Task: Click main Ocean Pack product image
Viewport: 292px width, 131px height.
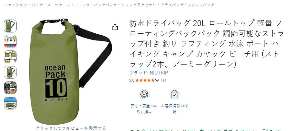Action: (71, 71)
